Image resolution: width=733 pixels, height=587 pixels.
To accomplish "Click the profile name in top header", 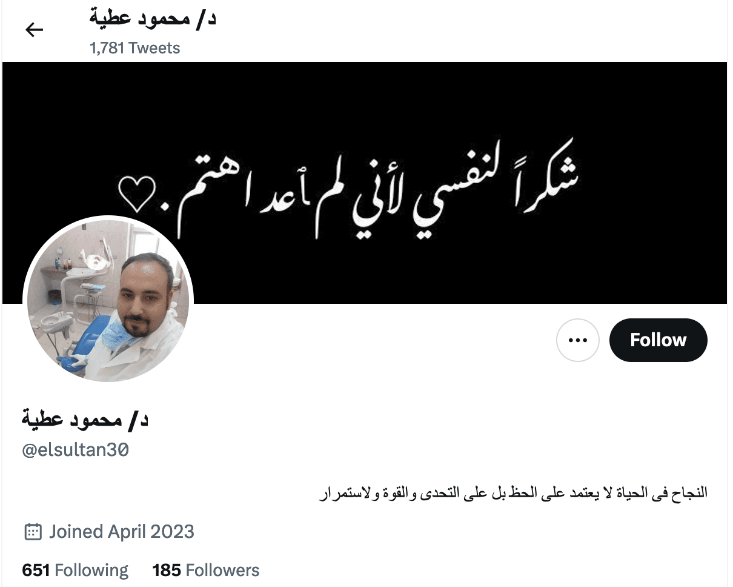I will pyautogui.click(x=153, y=18).
